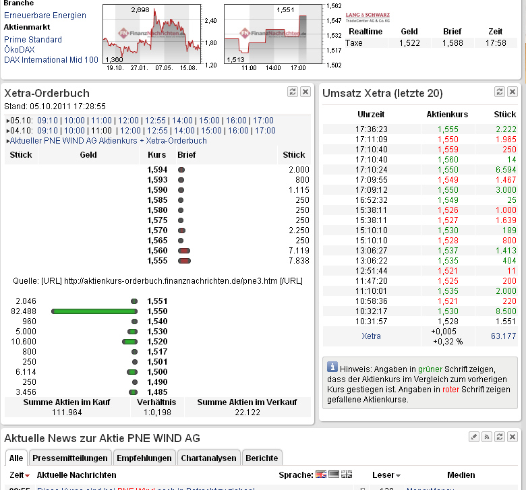Click the 17:36:23 trade row time
This screenshot has height=490, width=526.
[x=372, y=129]
